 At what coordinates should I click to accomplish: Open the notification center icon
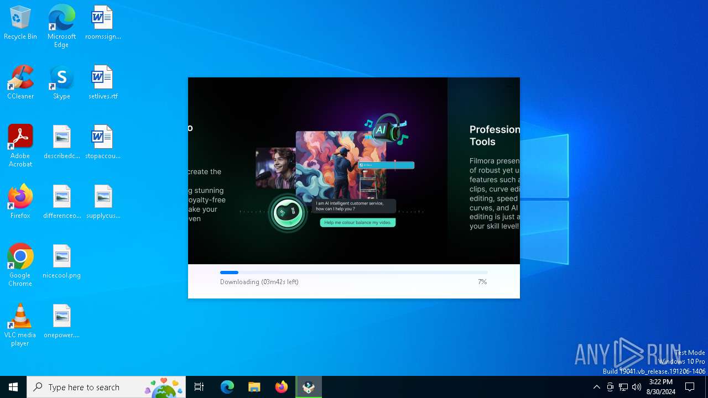click(690, 387)
